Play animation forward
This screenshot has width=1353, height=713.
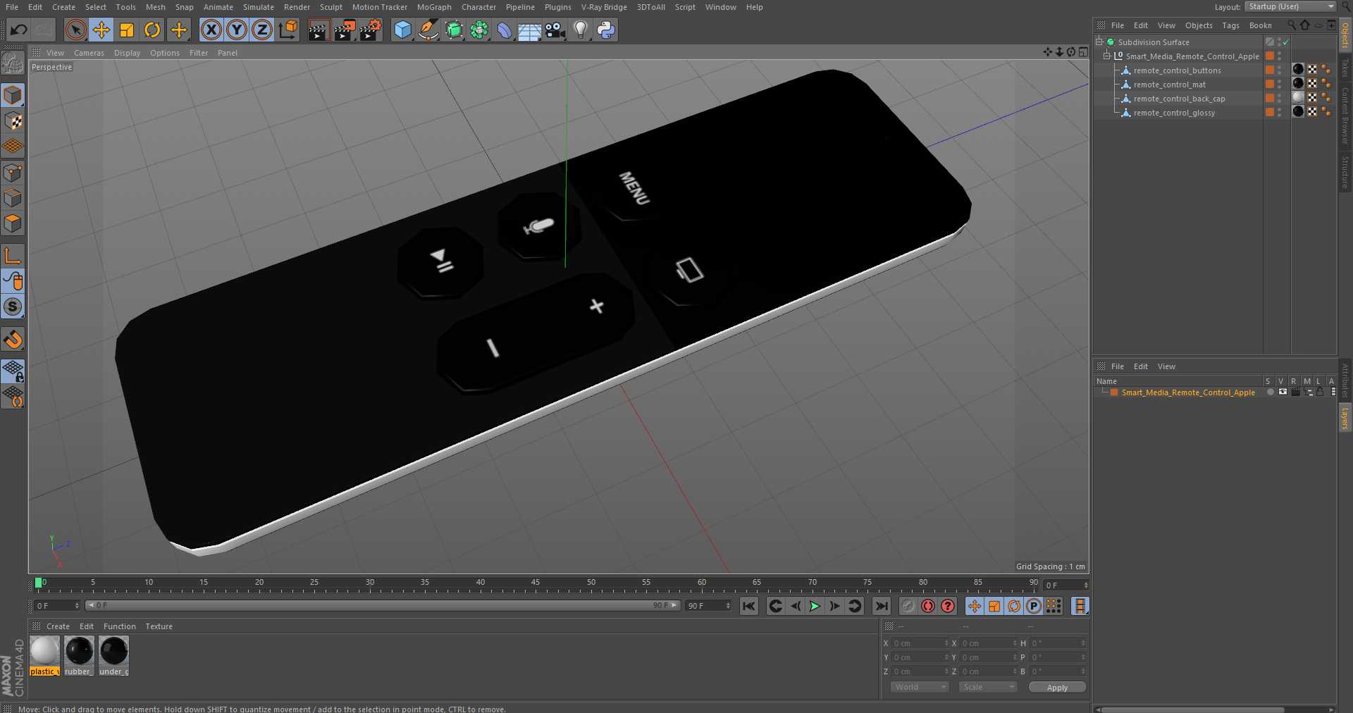coord(815,606)
